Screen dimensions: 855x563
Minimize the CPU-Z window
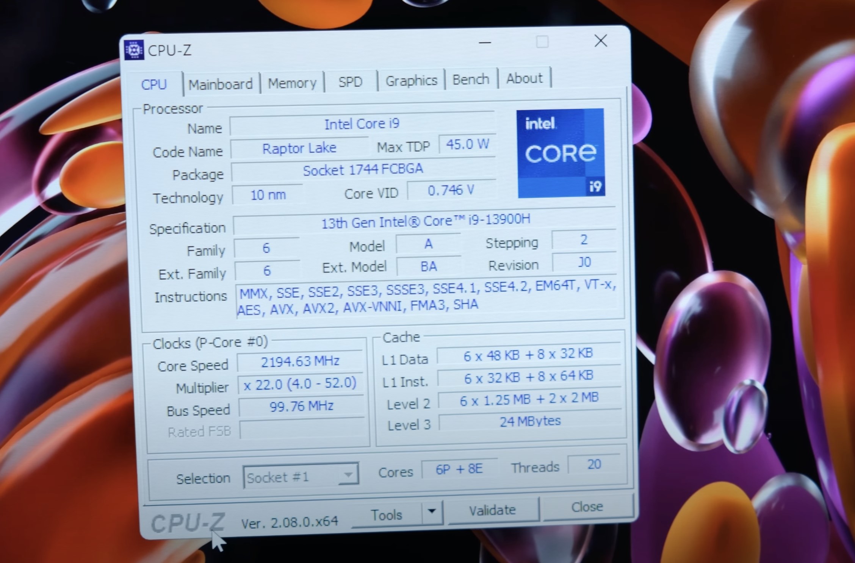click(x=485, y=43)
